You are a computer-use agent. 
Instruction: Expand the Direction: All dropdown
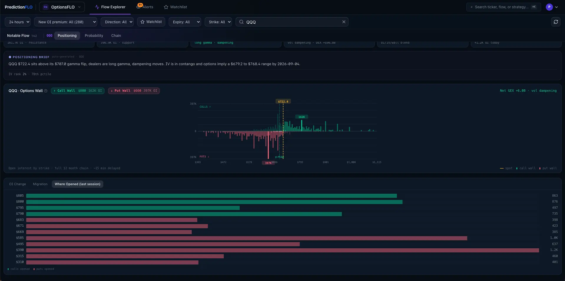[117, 22]
